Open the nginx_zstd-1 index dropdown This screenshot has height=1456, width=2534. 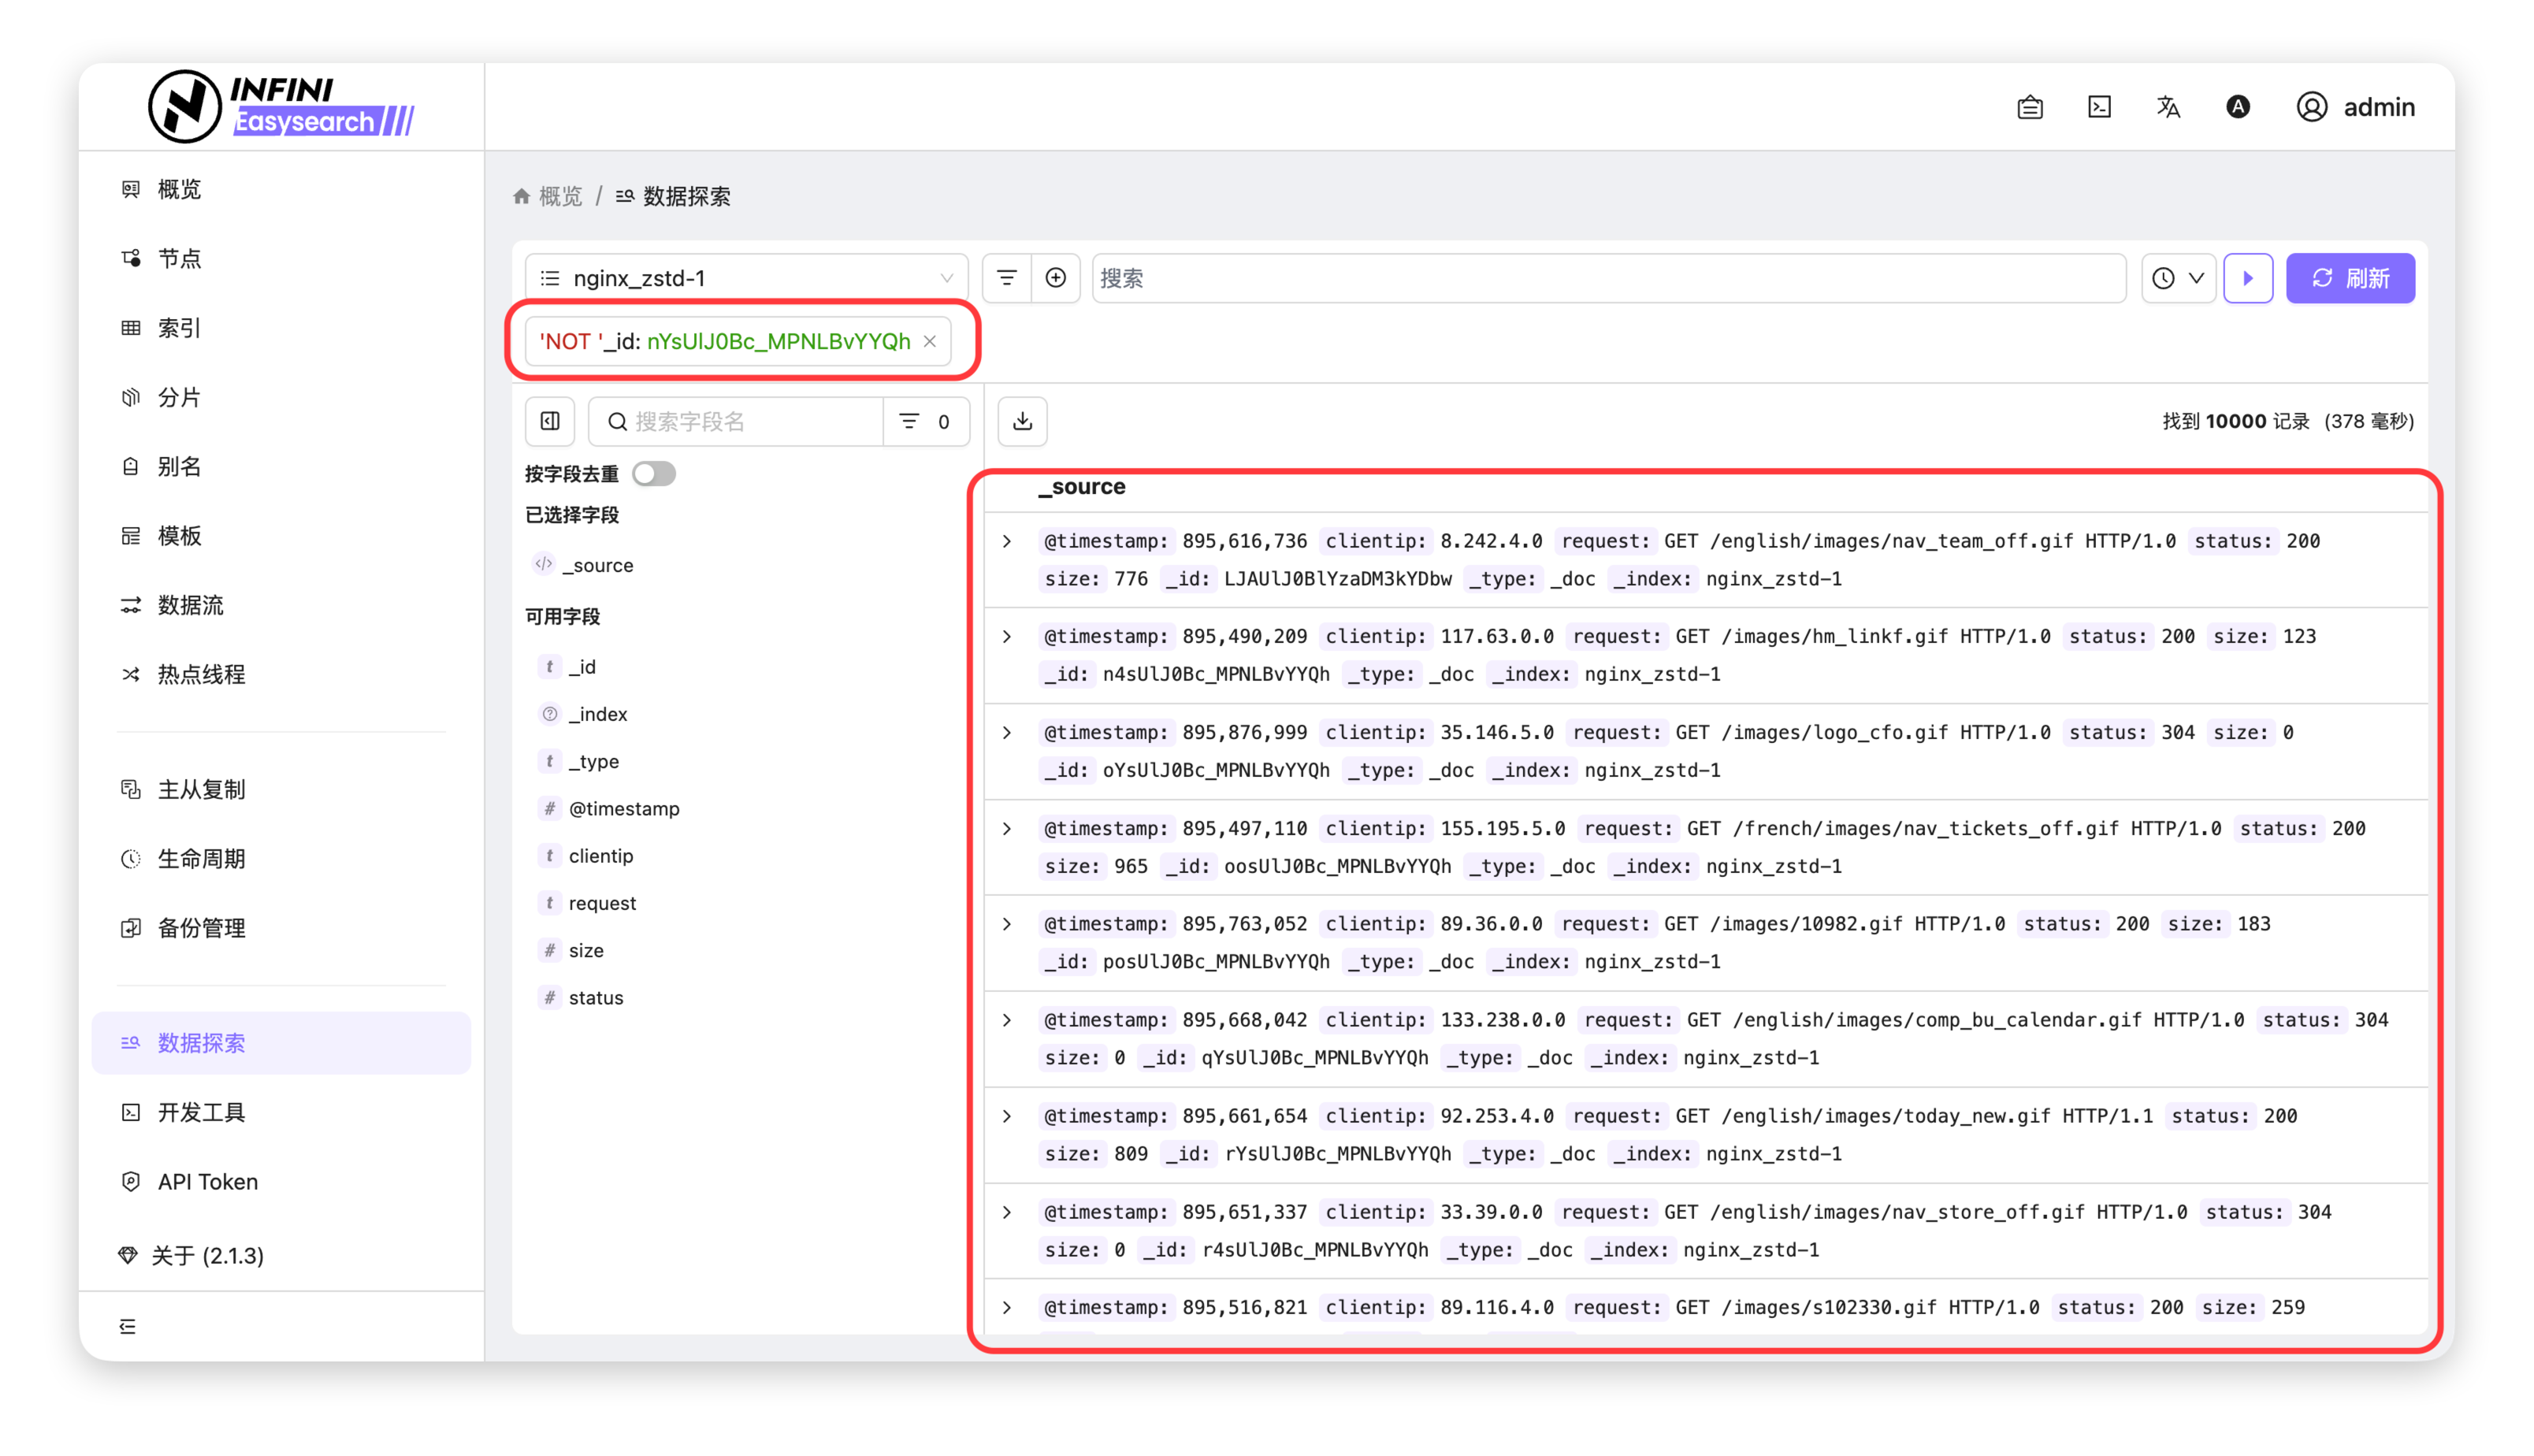pos(746,278)
